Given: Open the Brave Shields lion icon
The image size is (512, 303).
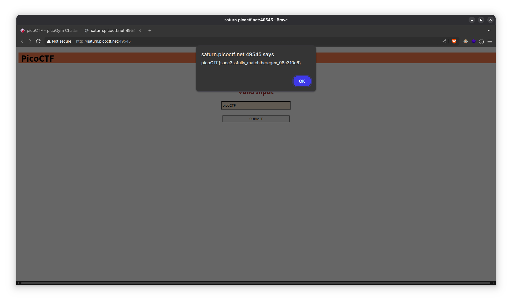Looking at the screenshot, I should coord(454,41).
